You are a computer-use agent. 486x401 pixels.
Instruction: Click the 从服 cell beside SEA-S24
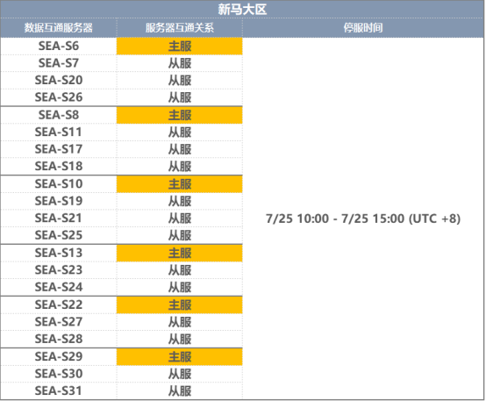coord(180,287)
